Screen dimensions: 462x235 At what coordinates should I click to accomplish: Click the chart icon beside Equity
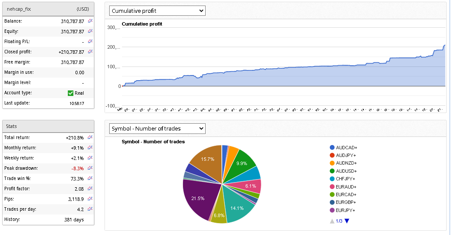90,31
